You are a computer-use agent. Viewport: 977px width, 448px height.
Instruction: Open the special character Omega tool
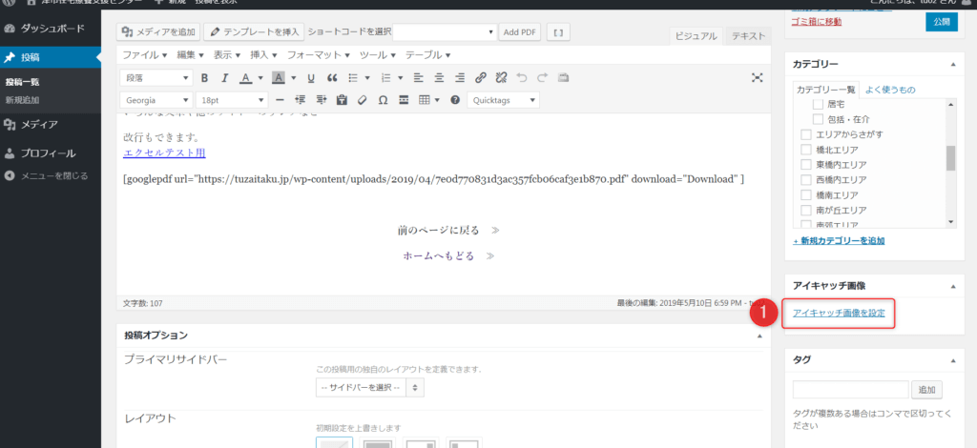coord(383,100)
